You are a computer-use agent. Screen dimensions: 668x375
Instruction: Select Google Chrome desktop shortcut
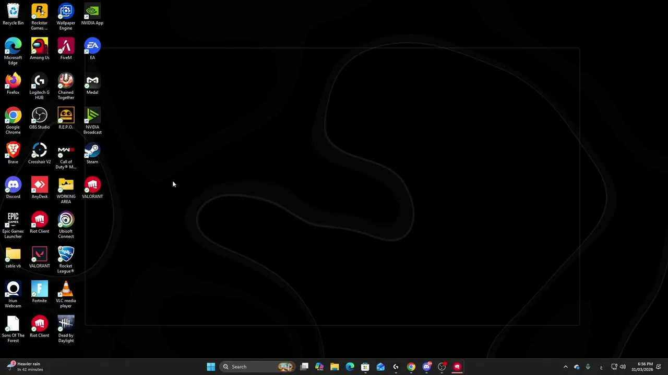click(x=13, y=121)
